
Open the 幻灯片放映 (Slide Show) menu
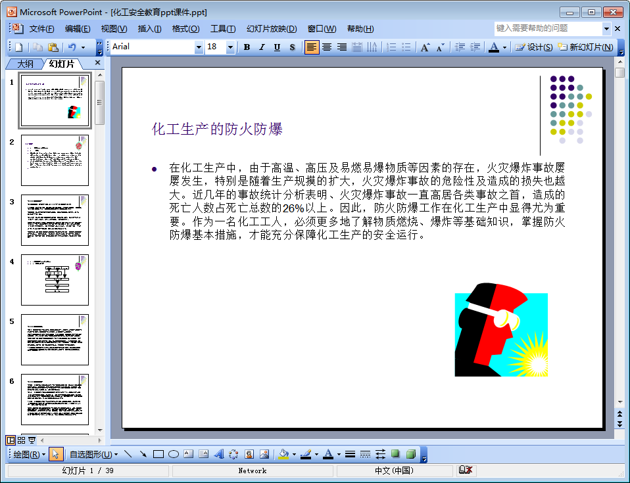click(271, 29)
